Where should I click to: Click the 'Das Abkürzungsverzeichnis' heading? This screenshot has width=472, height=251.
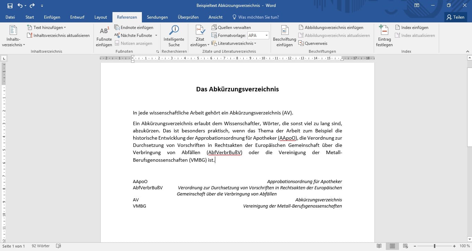[x=237, y=89]
